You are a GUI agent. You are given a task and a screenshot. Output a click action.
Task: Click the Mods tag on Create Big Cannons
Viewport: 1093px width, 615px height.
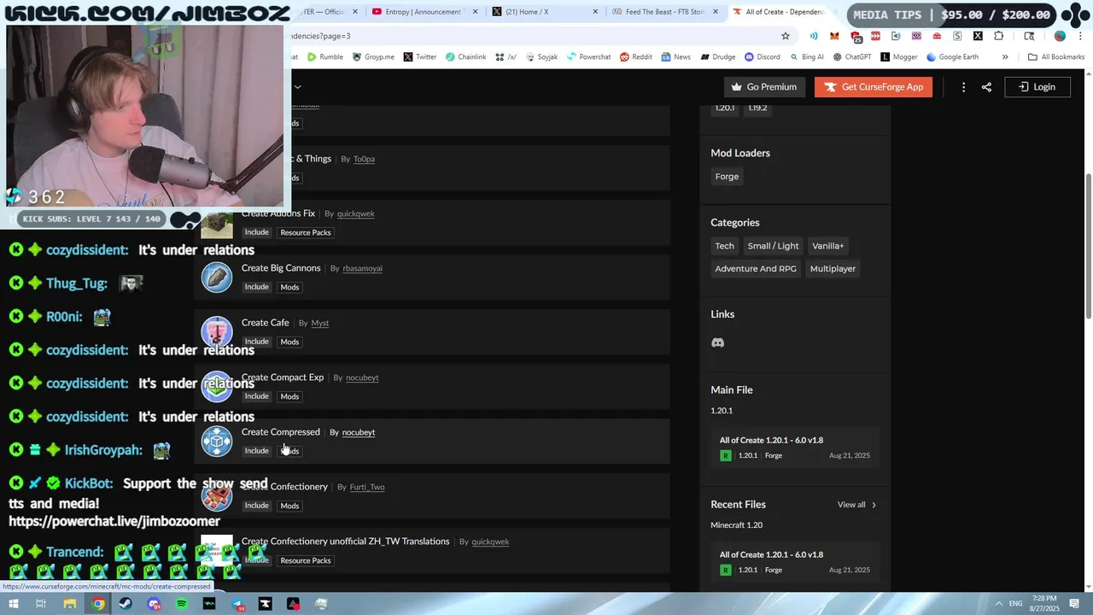click(289, 287)
